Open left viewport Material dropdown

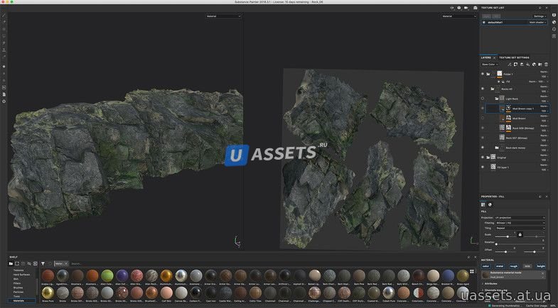223,16
